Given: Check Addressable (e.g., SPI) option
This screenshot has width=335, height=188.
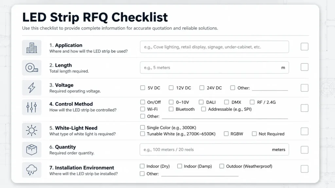Looking at the screenshot, I should coord(203,109).
